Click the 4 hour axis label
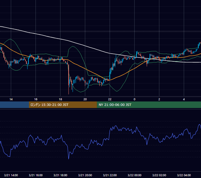201x178 pixels. [184, 99]
